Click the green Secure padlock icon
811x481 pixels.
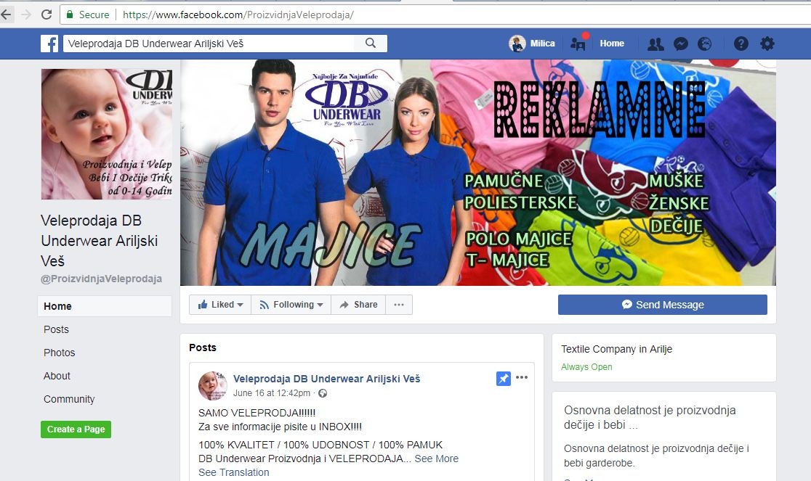point(70,15)
